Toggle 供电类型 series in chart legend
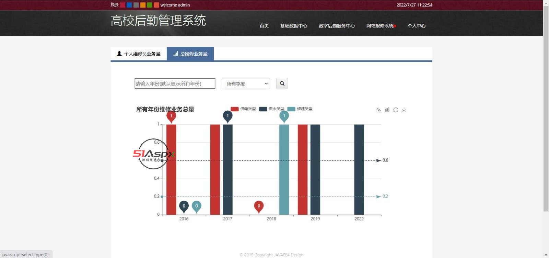Screen dimensions: 549x258 pyautogui.click(x=243, y=109)
